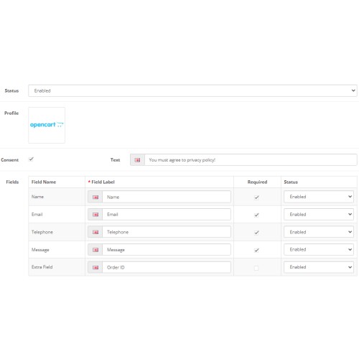This screenshot has height=359, width=359.
Task: Open the Name row Status dropdown
Action: pyautogui.click(x=319, y=197)
